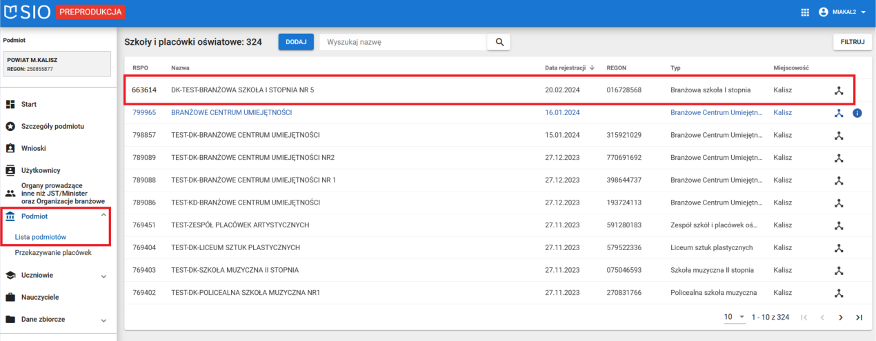Open Wnioski in sidebar menu
Viewport: 876px width, 341px height.
[x=32, y=148]
